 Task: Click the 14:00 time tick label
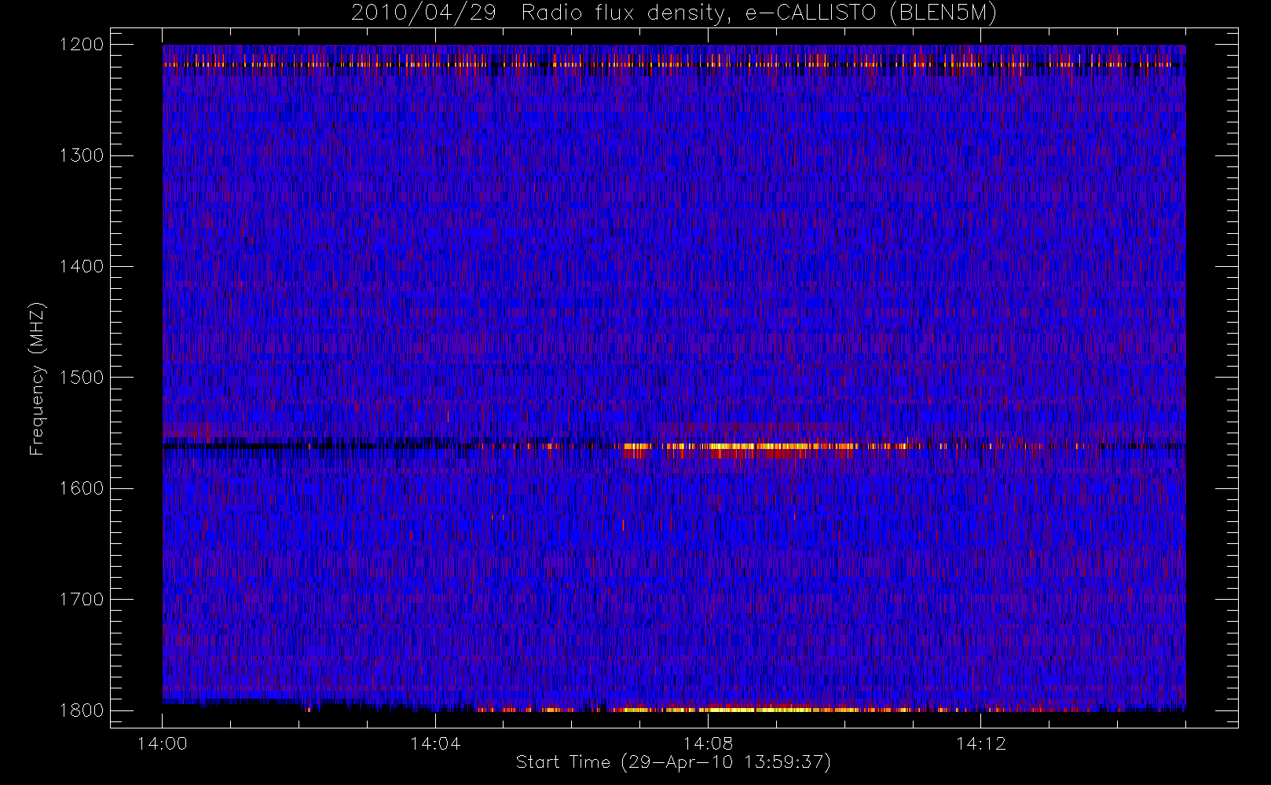point(163,743)
